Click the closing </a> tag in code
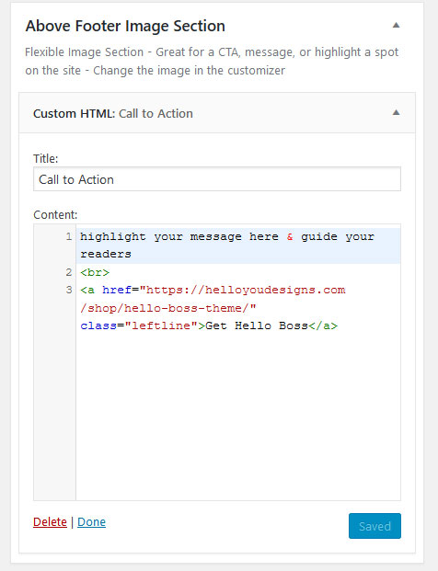The width and height of the screenshot is (438, 571). click(x=323, y=325)
